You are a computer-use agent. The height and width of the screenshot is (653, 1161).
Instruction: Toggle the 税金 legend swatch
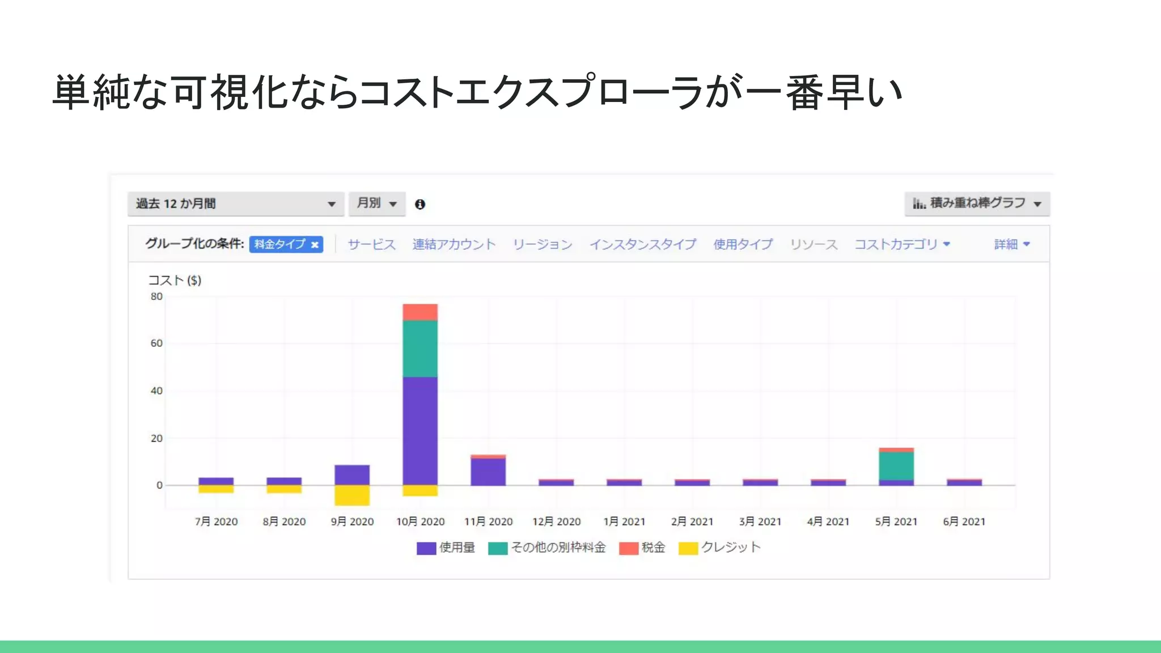(629, 548)
